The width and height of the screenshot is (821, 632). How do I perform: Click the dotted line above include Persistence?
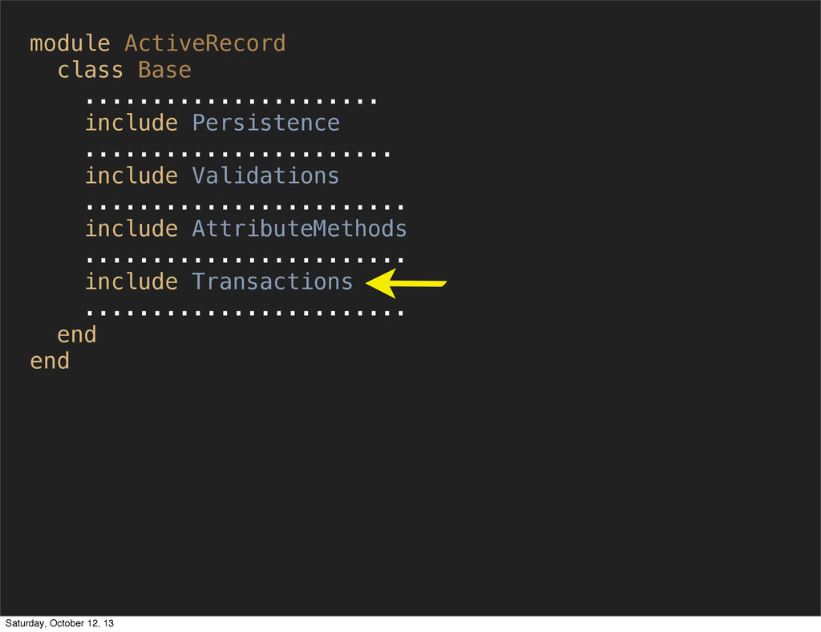[232, 101]
